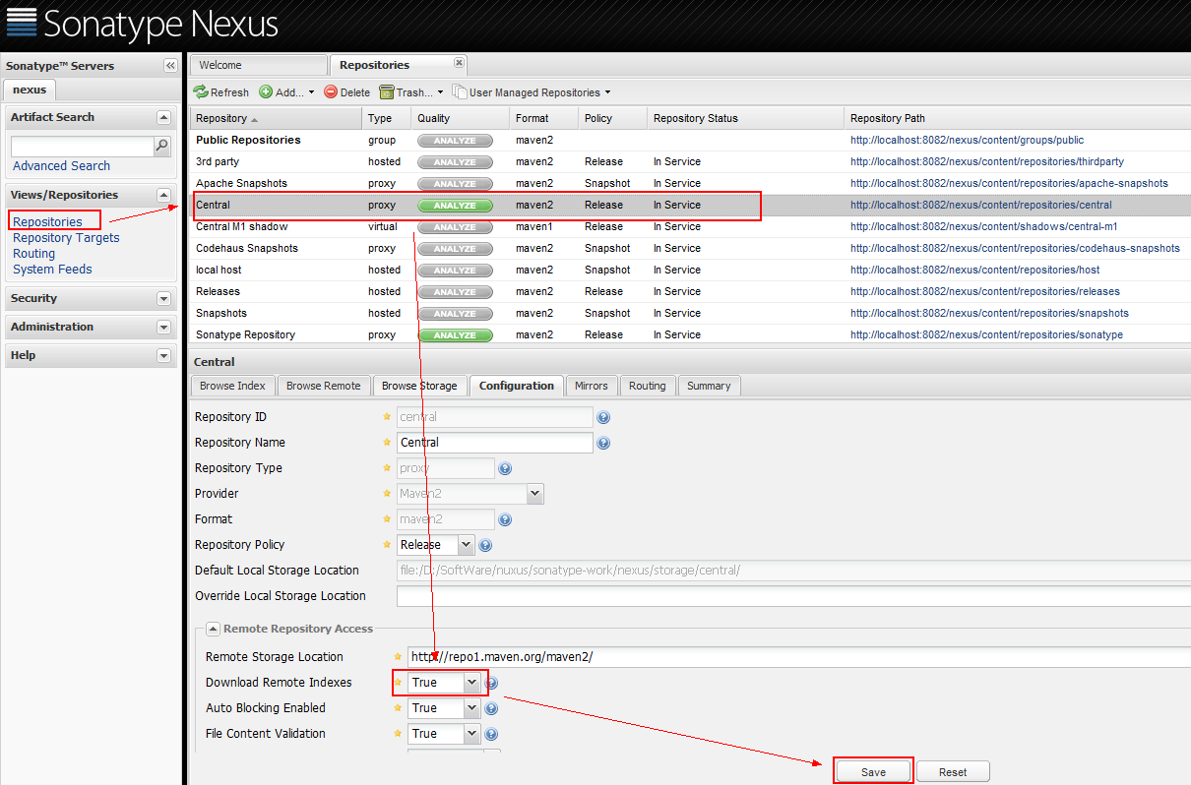Open the Routing link in the sidebar

[33, 254]
